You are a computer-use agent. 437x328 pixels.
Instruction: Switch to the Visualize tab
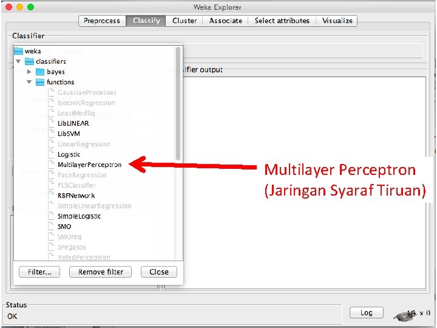pyautogui.click(x=337, y=21)
